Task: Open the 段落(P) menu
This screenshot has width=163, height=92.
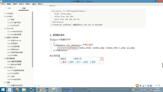Action: point(15,4)
